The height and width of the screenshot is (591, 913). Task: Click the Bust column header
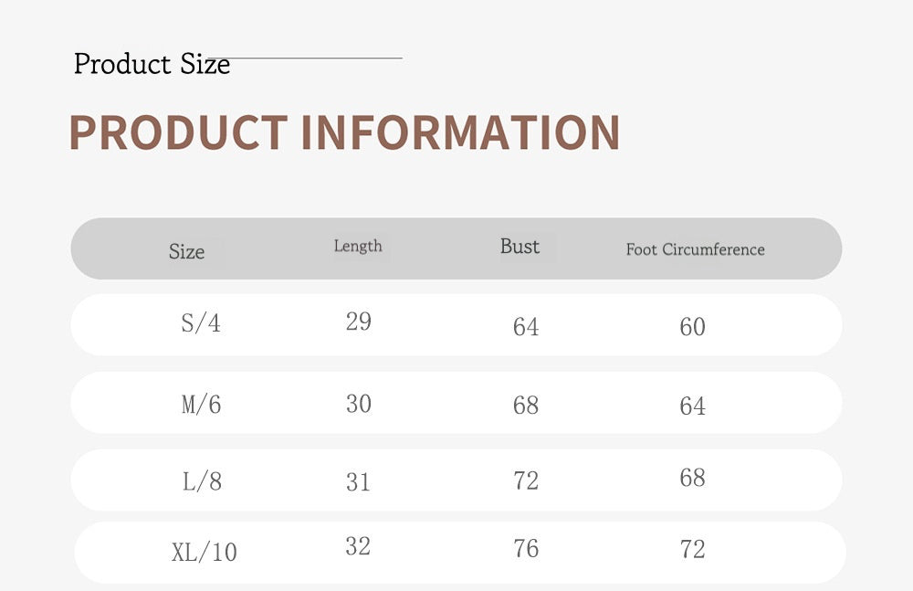click(x=519, y=247)
